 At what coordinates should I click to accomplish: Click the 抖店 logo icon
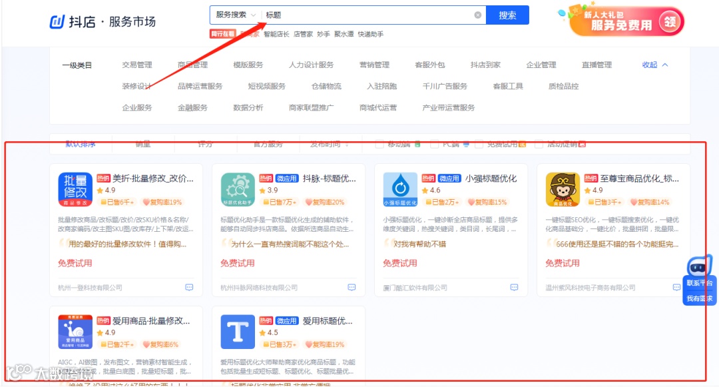coord(57,21)
